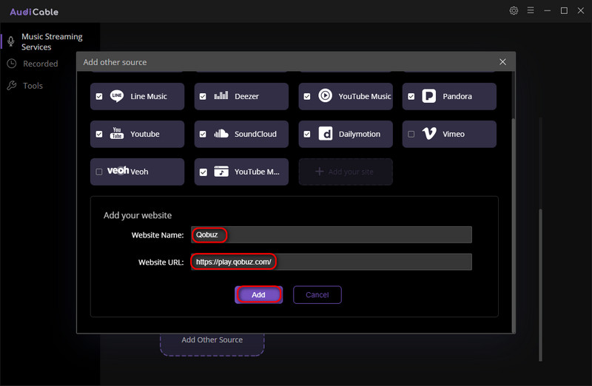
Task: Click the Line Music icon
Action: coord(117,96)
